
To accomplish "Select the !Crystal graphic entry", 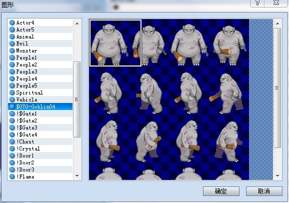I will click(40, 148).
